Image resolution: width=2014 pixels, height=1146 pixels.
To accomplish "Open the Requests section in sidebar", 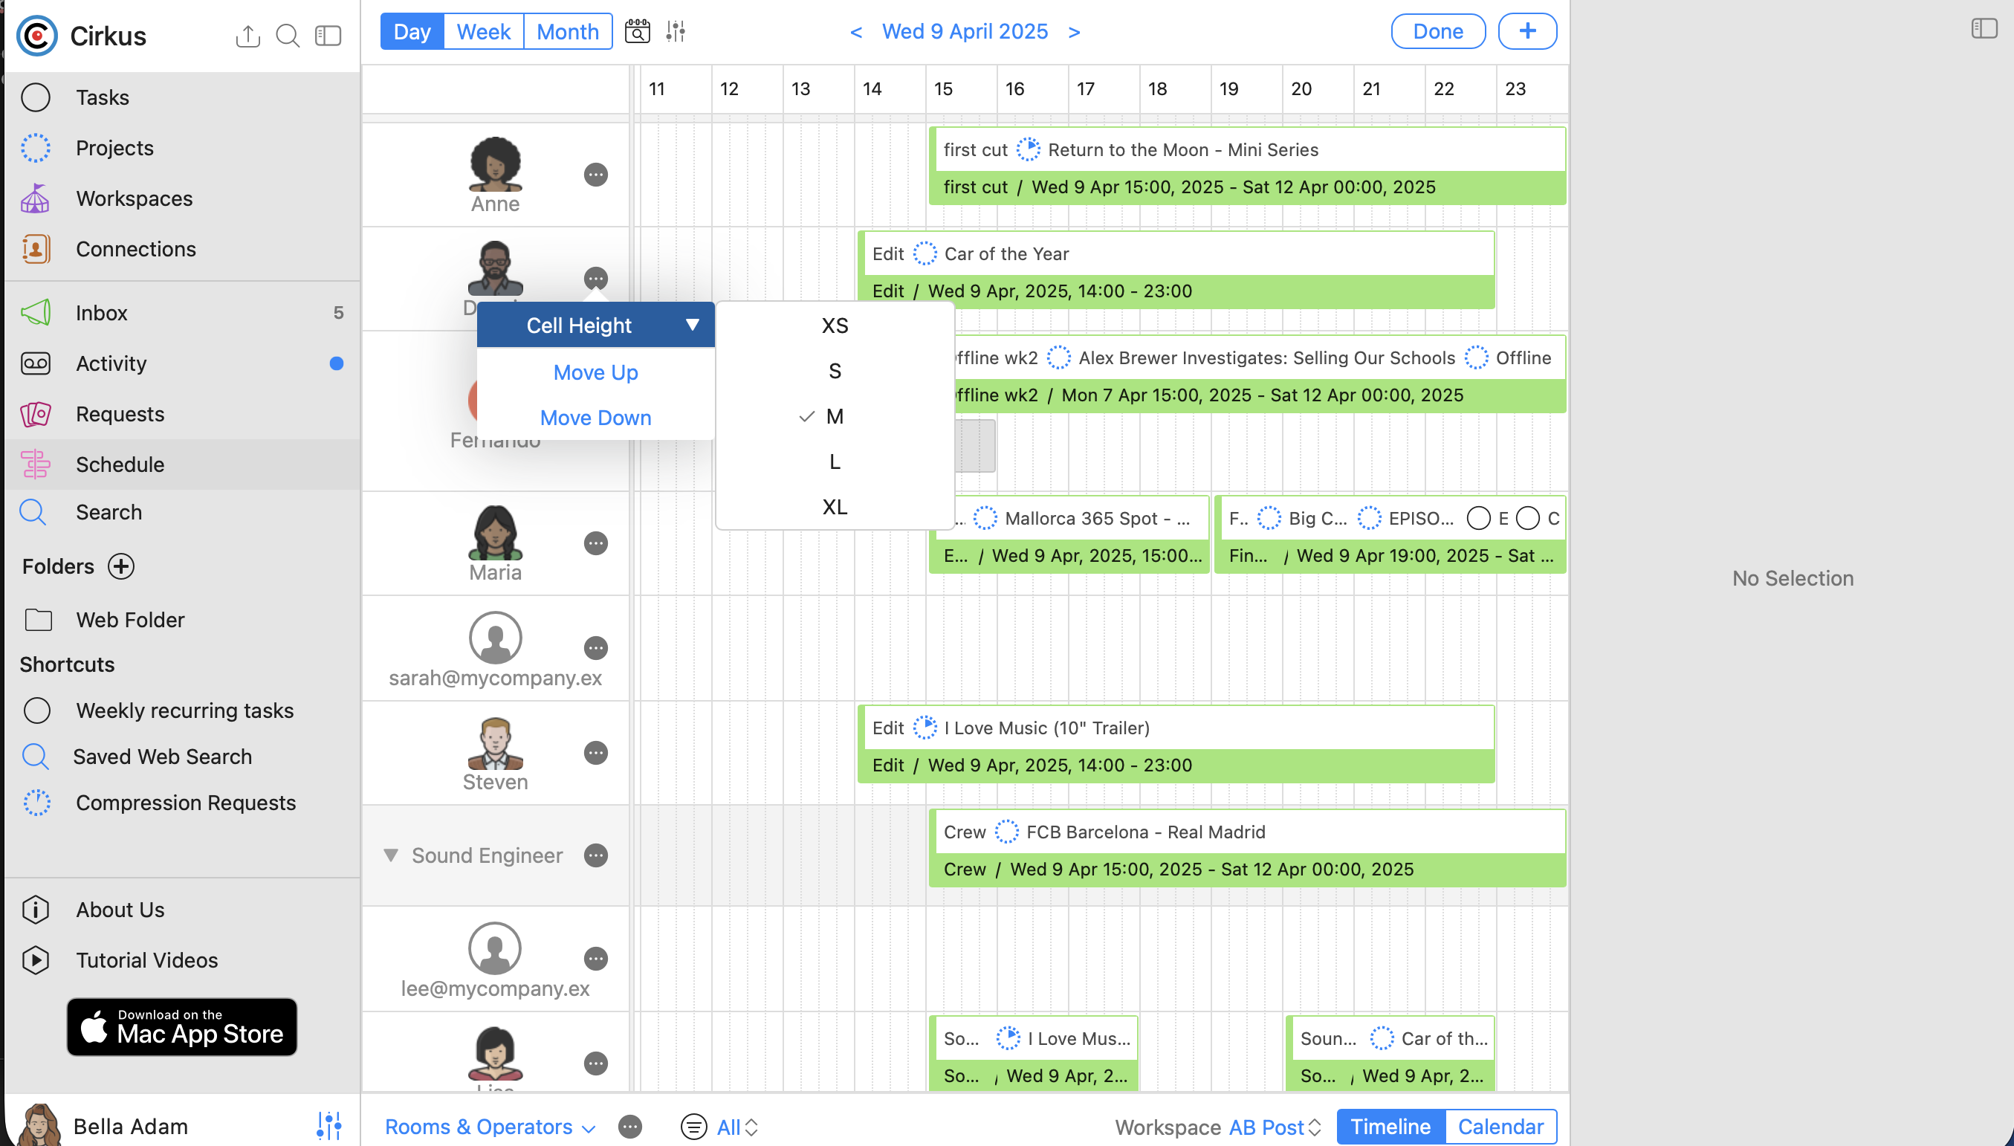I will 120,413.
